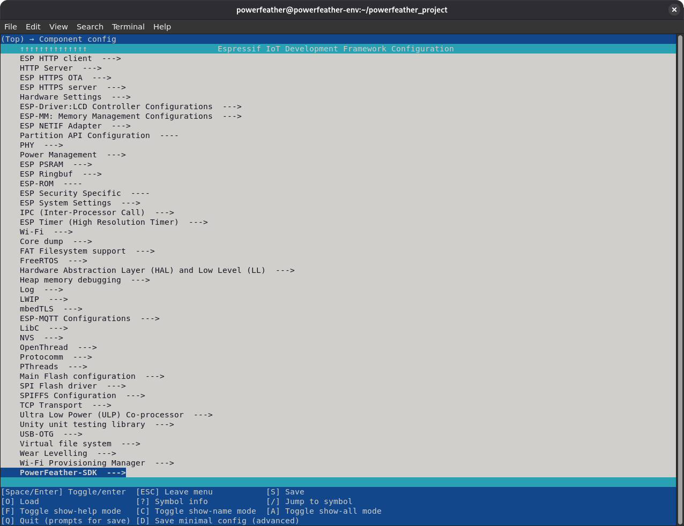This screenshot has height=526, width=684.
Task: Select ESP HTTP client submenu entry
Action: point(70,58)
